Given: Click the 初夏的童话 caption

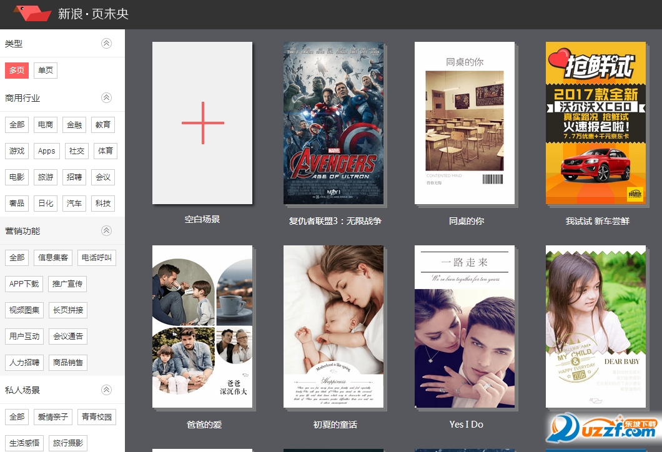Looking at the screenshot, I should (x=335, y=425).
